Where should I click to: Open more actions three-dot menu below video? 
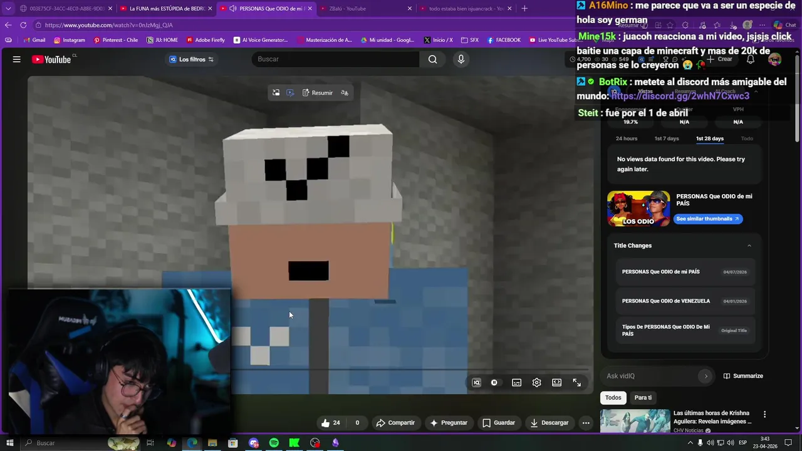pos(586,423)
